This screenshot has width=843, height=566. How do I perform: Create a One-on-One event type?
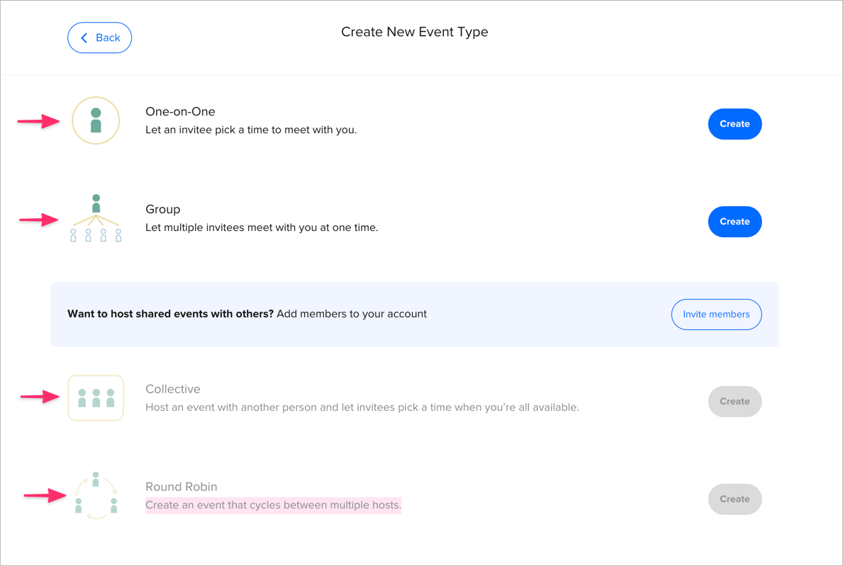tap(735, 123)
